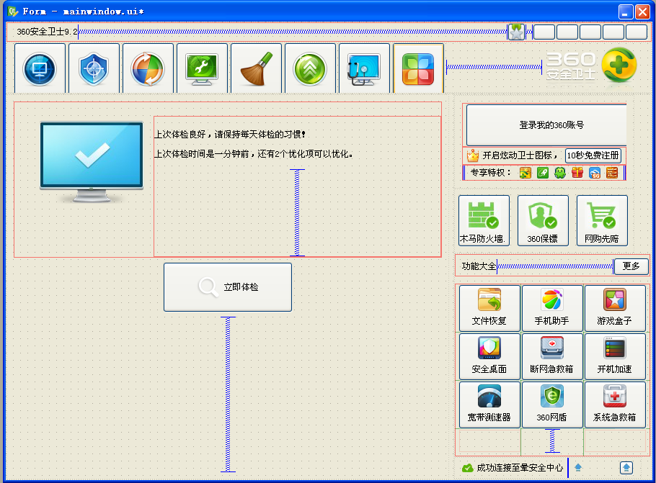
Task: Select the 功能大全 label
Action: click(x=479, y=266)
